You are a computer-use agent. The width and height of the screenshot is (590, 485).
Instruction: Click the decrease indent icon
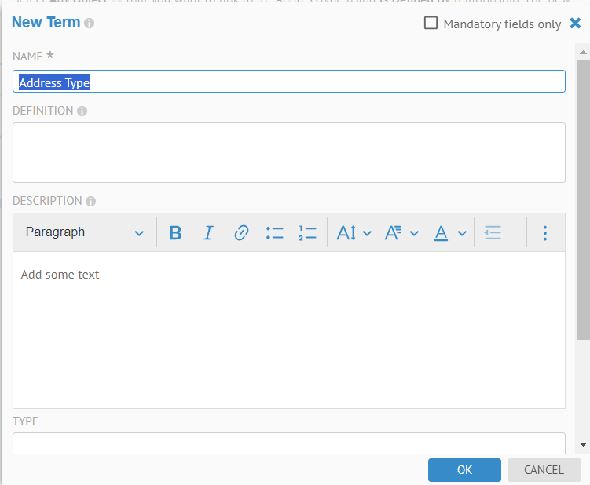click(x=493, y=233)
